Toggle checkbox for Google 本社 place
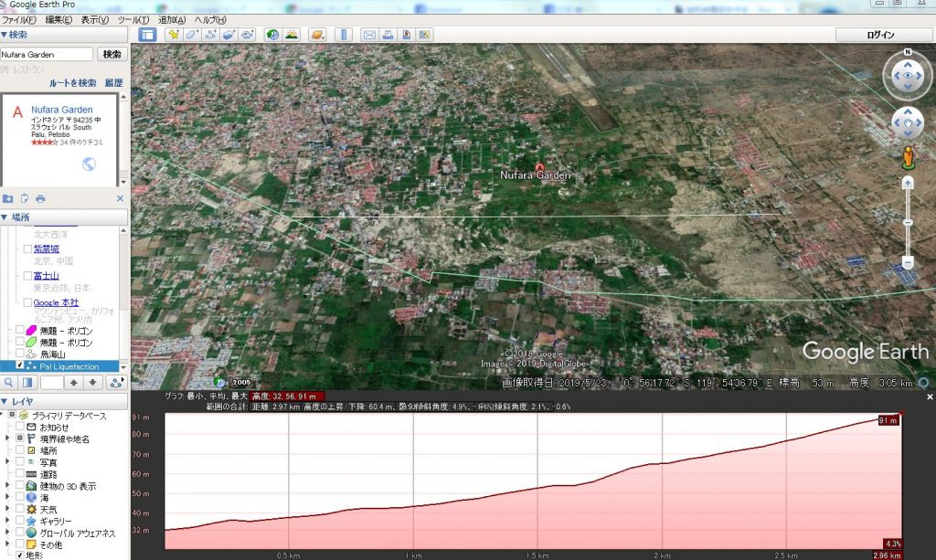The height and width of the screenshot is (560, 936). click(27, 302)
